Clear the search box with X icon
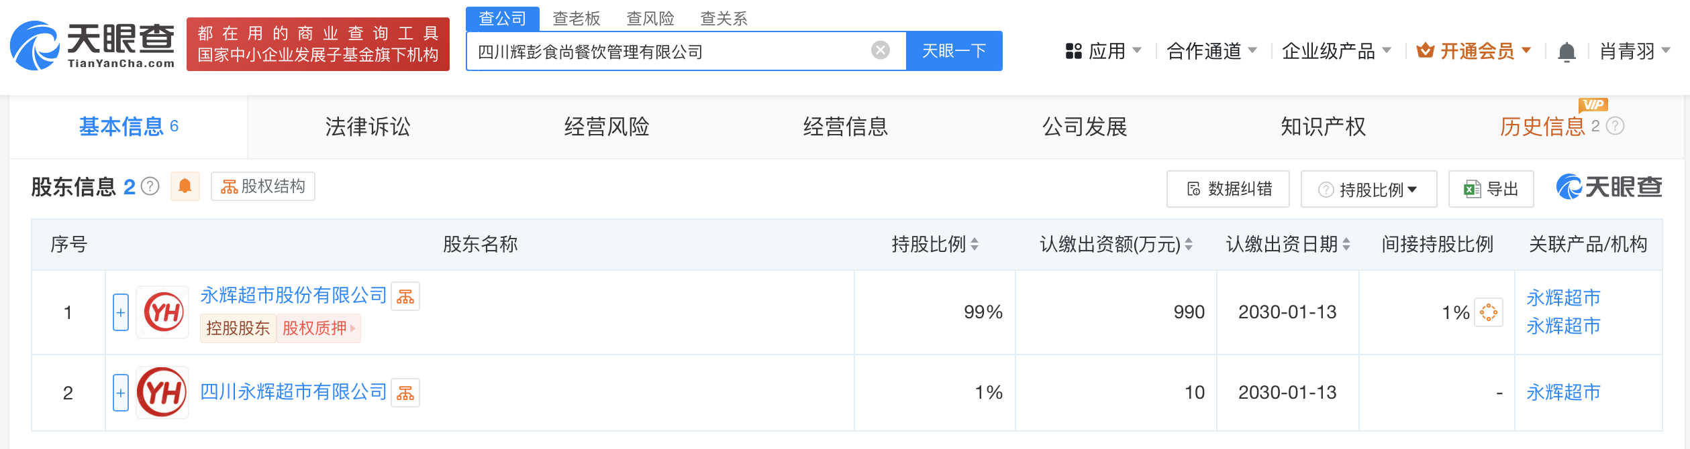The width and height of the screenshot is (1690, 449). (880, 50)
